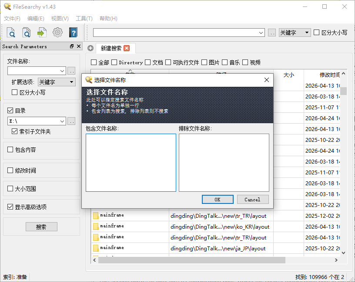Click the horizontal scrollbar left arrow
Viewport: 355px width, 282px height.
click(94, 260)
